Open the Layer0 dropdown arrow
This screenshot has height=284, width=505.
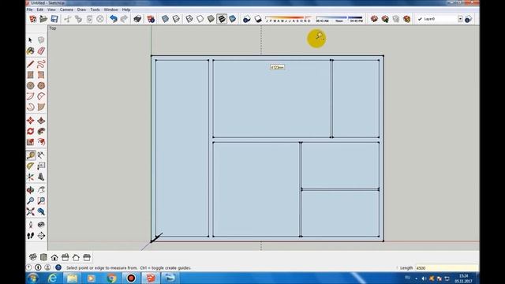point(460,19)
